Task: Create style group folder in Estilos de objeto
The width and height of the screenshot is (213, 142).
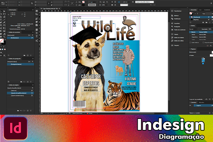Action: pyautogui.click(x=18, y=111)
